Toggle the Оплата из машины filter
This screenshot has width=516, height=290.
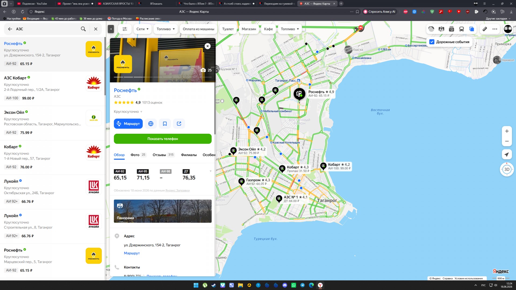point(198,29)
